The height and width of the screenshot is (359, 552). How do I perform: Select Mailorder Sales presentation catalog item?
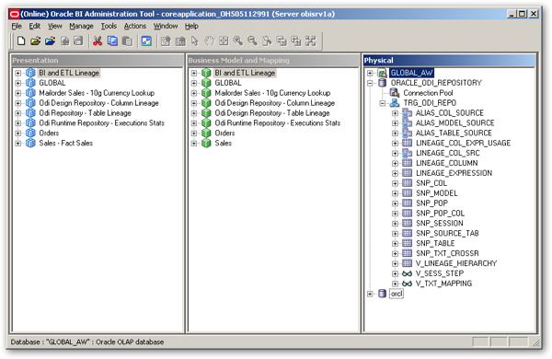tap(97, 93)
